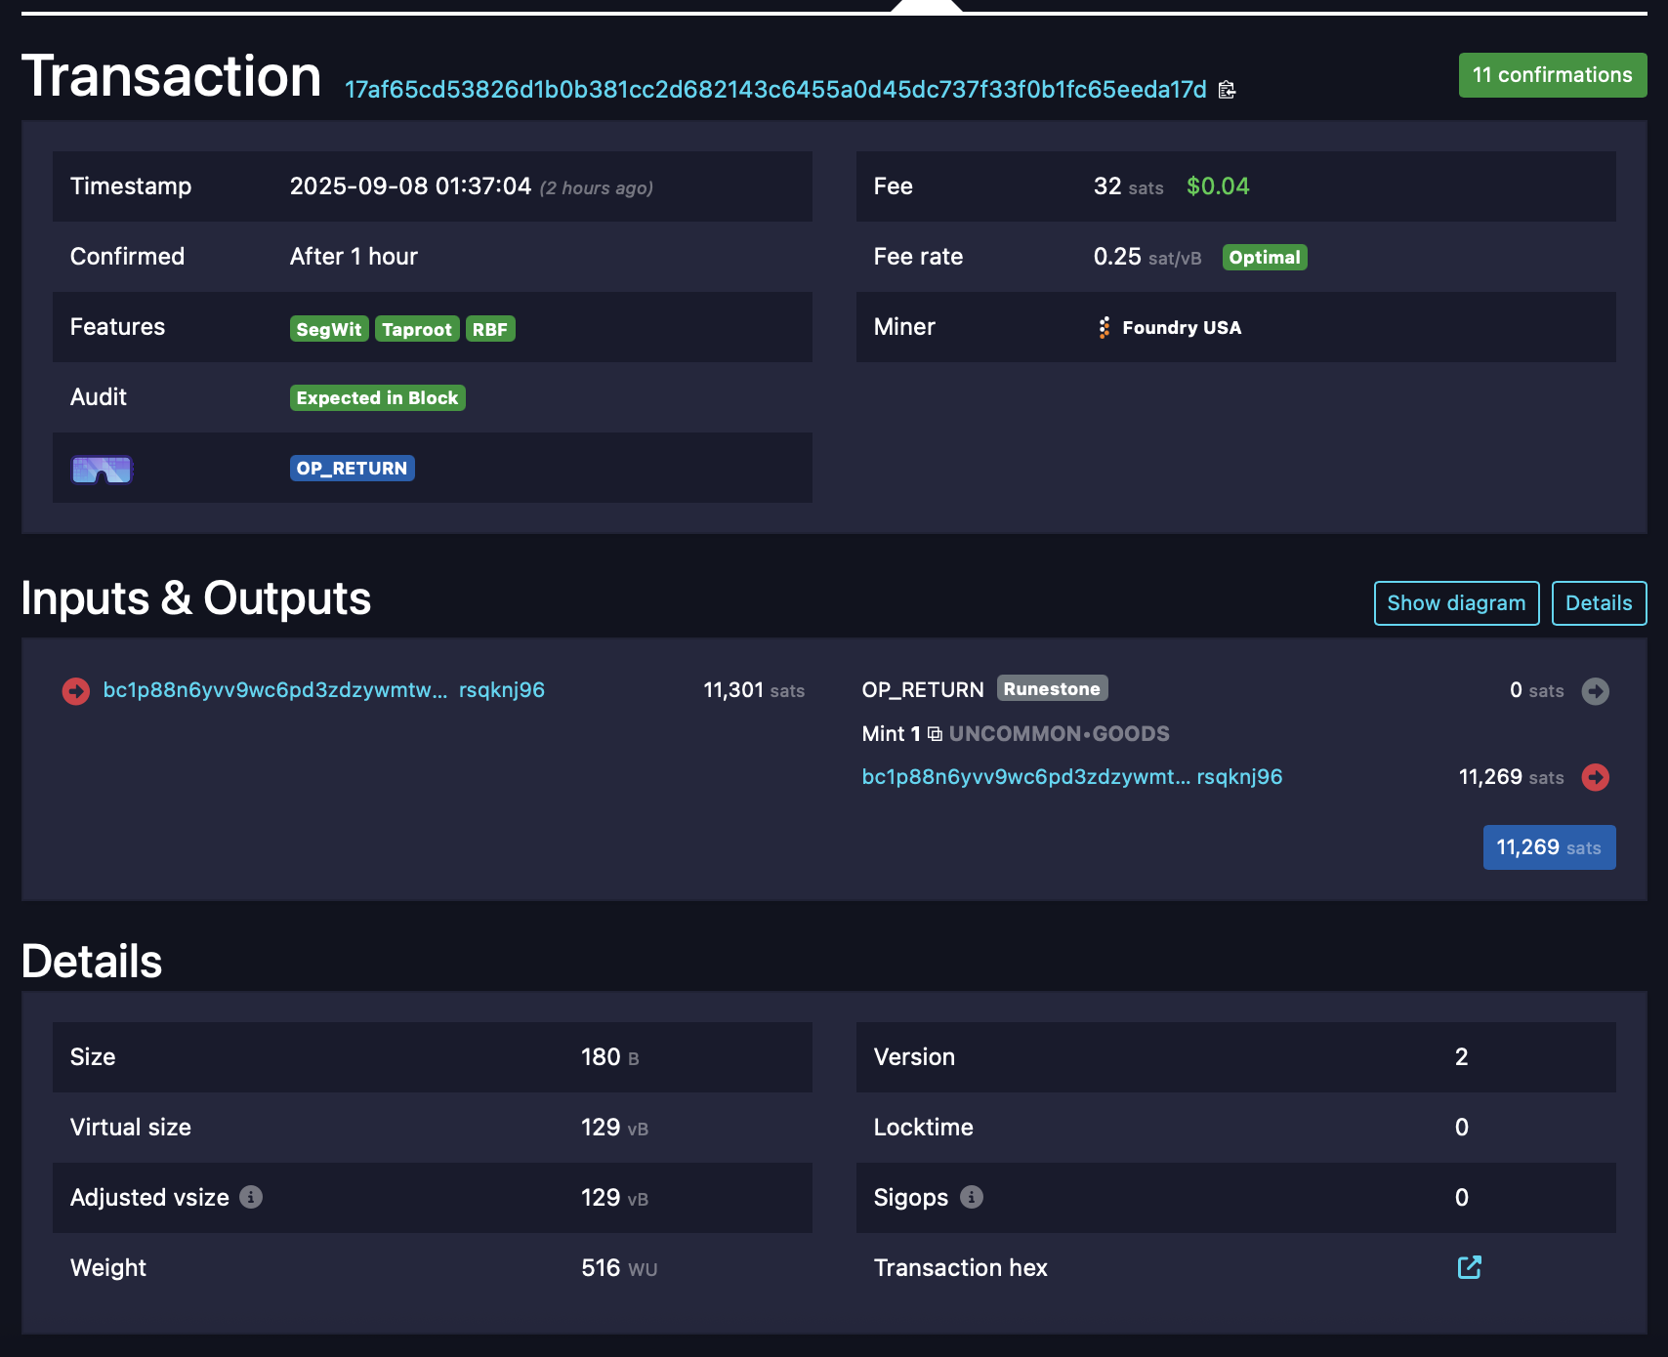Open the Transaction hex external link icon
1668x1357 pixels.
(x=1470, y=1267)
